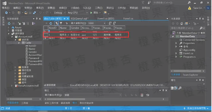Click the Sara Lin account name
The height and width of the screenshot is (112, 212).
[x=198, y=8]
